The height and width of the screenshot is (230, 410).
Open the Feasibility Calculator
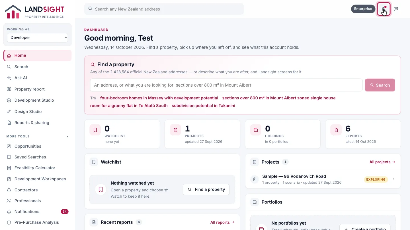tap(38, 168)
